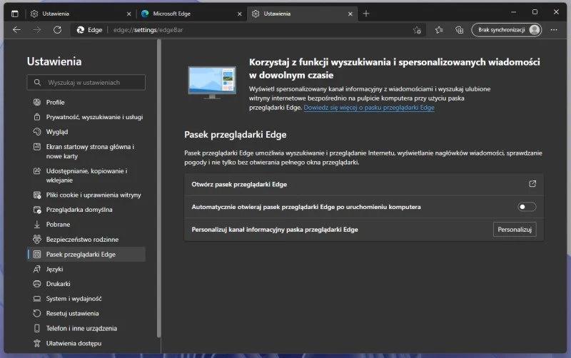This screenshot has width=571, height=358.
Task: Enable automatic Edge bar startup toggle
Action: pyautogui.click(x=527, y=207)
